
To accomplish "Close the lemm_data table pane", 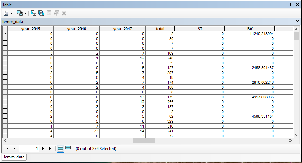I will point(297,21).
